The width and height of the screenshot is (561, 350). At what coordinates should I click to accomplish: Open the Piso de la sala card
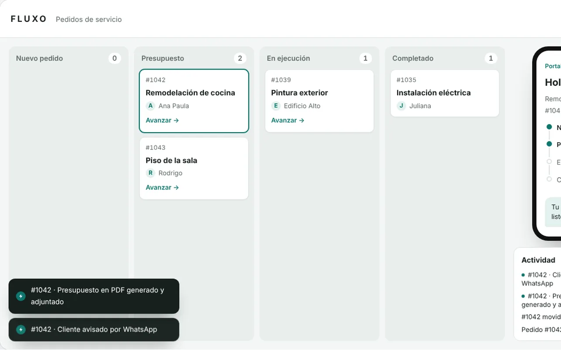click(x=194, y=168)
